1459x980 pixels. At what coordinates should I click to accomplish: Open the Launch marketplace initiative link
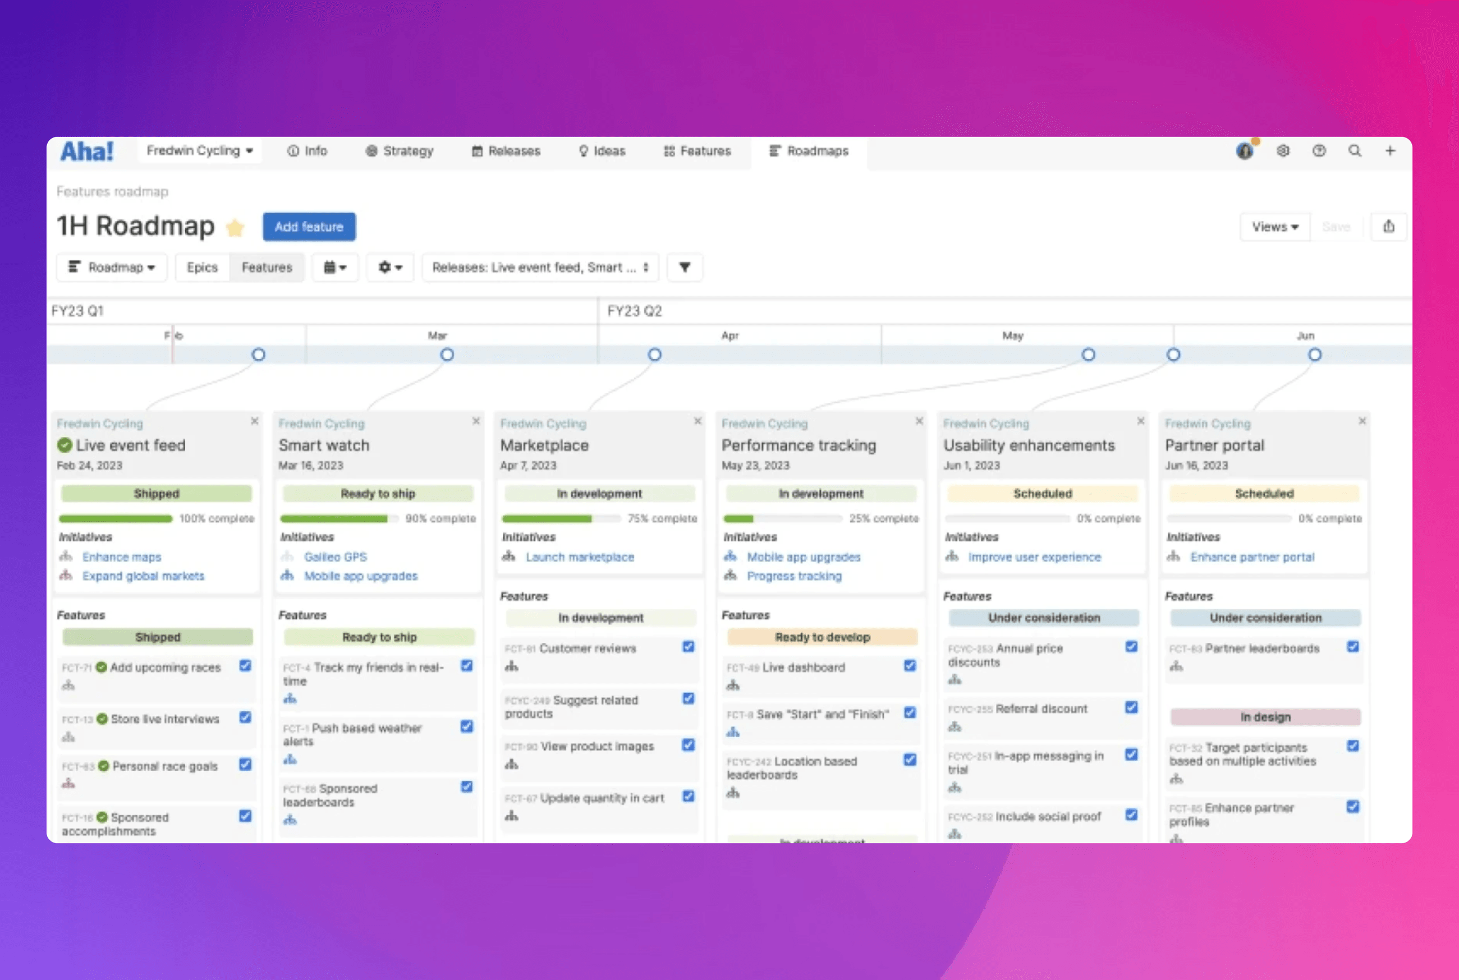coord(580,557)
